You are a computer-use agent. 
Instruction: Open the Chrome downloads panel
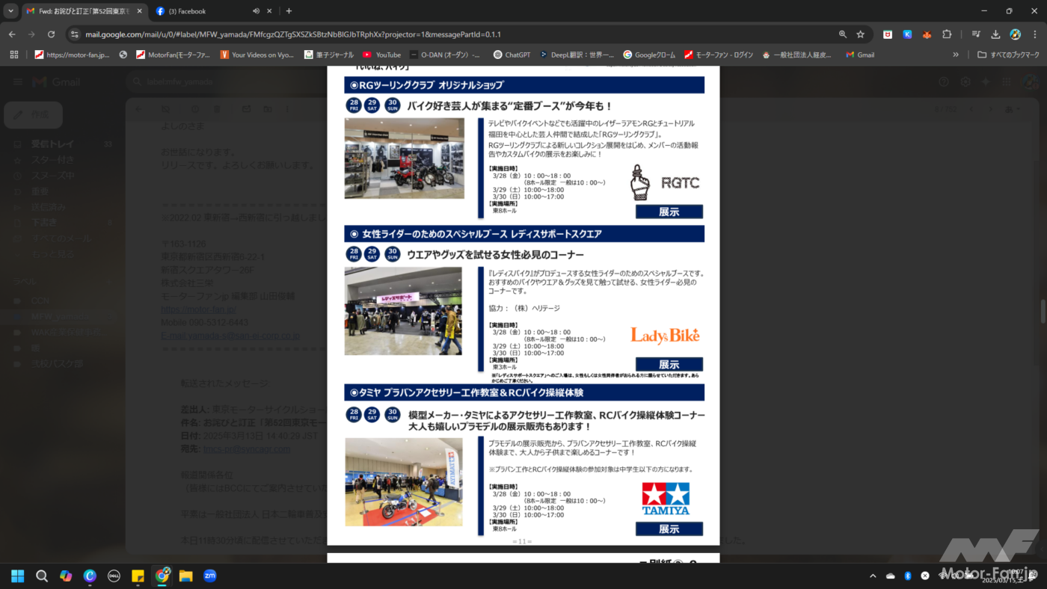click(995, 34)
